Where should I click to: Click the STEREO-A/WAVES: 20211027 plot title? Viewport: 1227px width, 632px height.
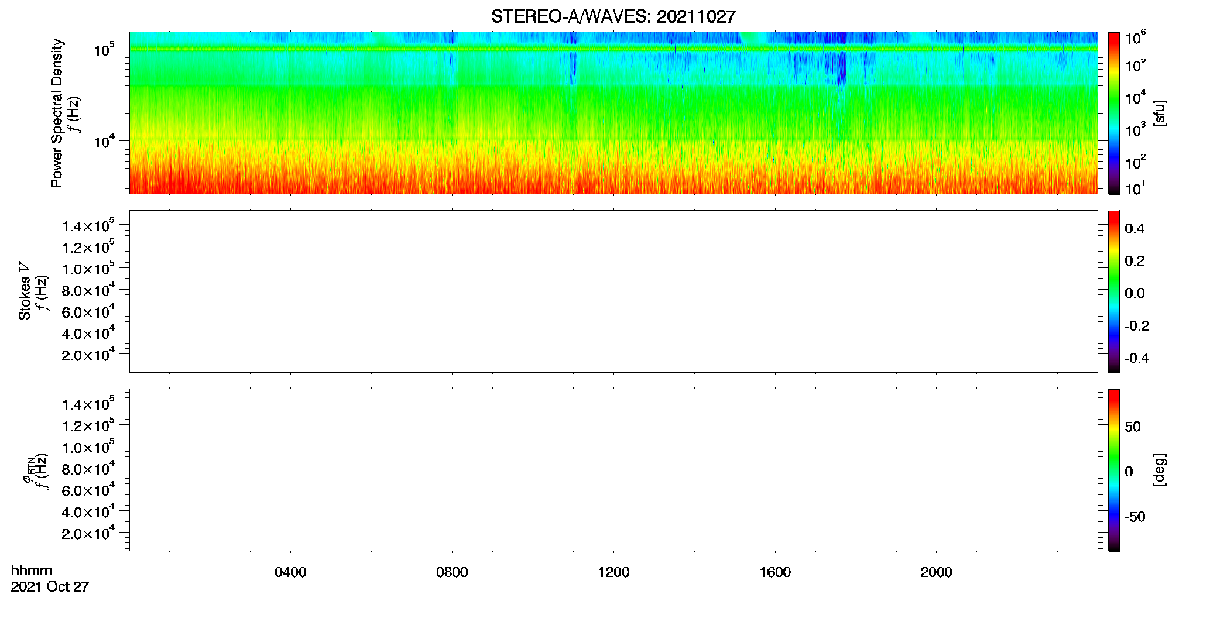[613, 17]
